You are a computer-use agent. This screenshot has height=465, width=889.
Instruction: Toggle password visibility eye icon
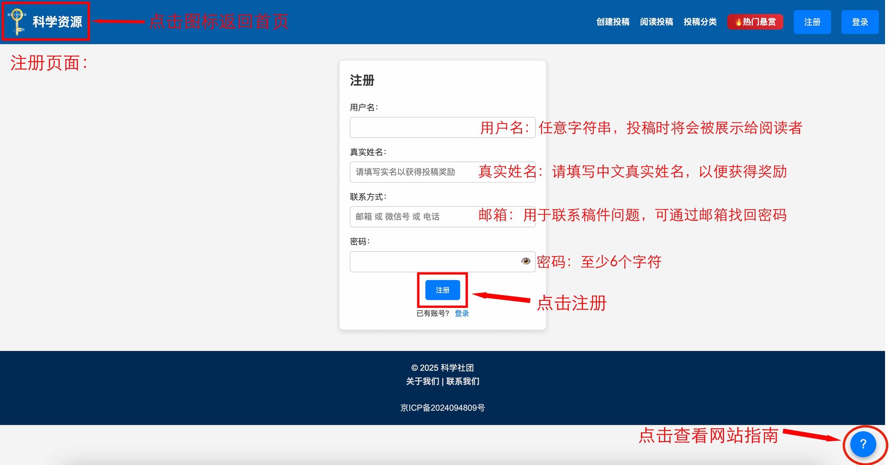[x=525, y=261]
